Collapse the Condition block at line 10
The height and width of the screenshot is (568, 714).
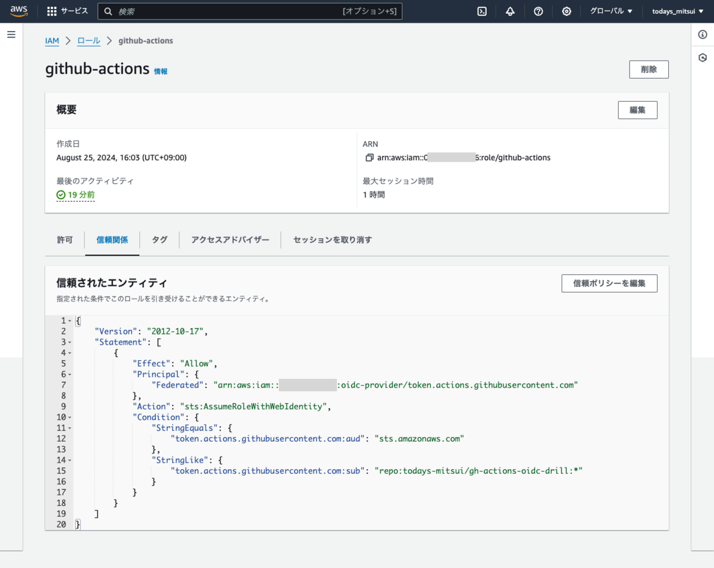[x=69, y=417]
